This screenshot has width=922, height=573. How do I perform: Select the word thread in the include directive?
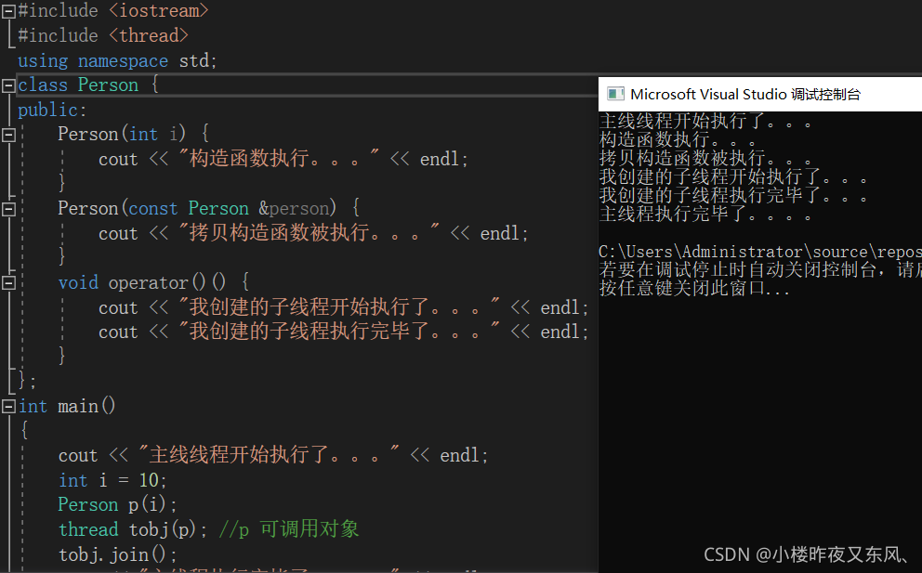[149, 35]
